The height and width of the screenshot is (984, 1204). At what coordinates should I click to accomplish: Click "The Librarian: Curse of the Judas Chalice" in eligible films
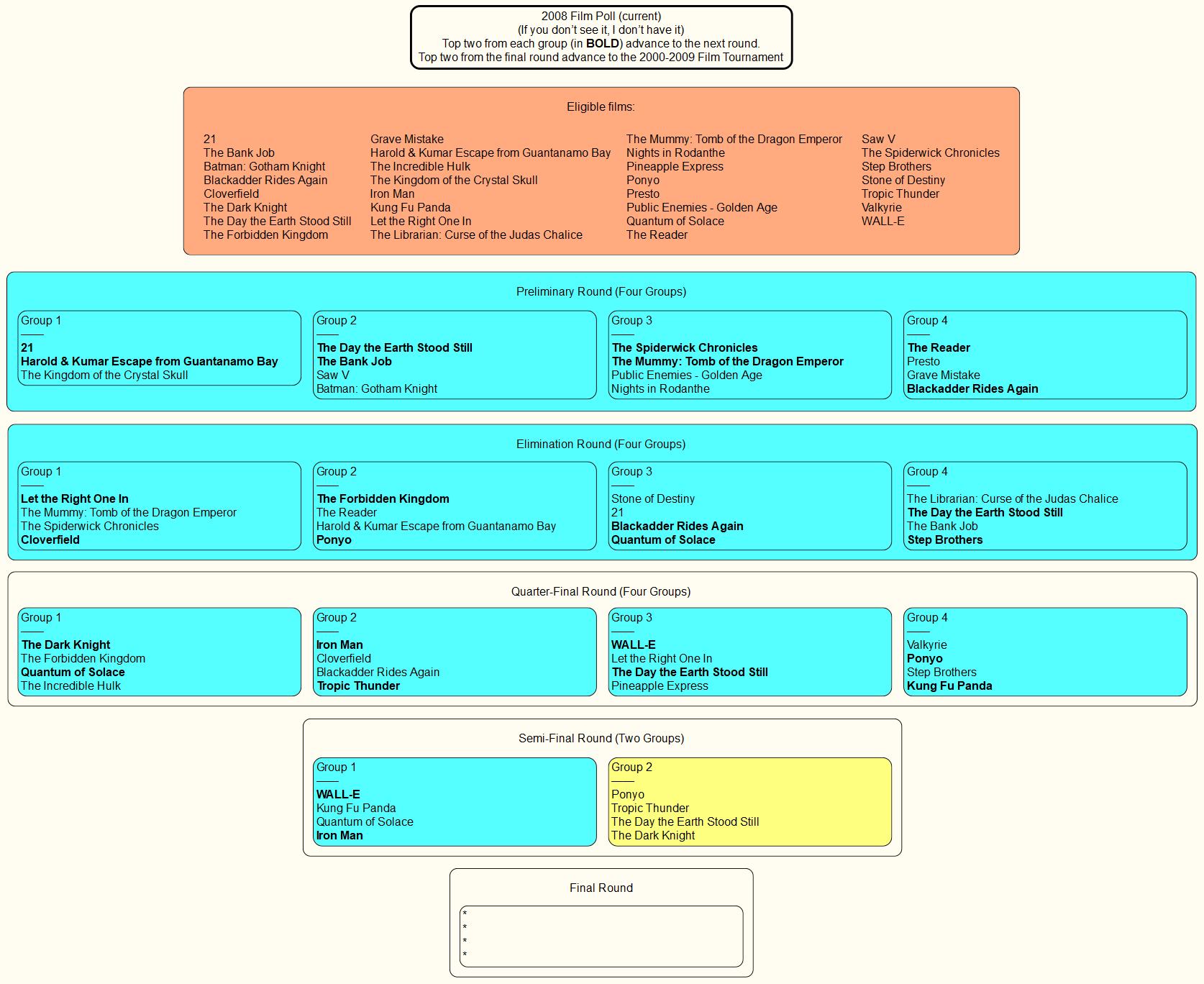pos(476,234)
